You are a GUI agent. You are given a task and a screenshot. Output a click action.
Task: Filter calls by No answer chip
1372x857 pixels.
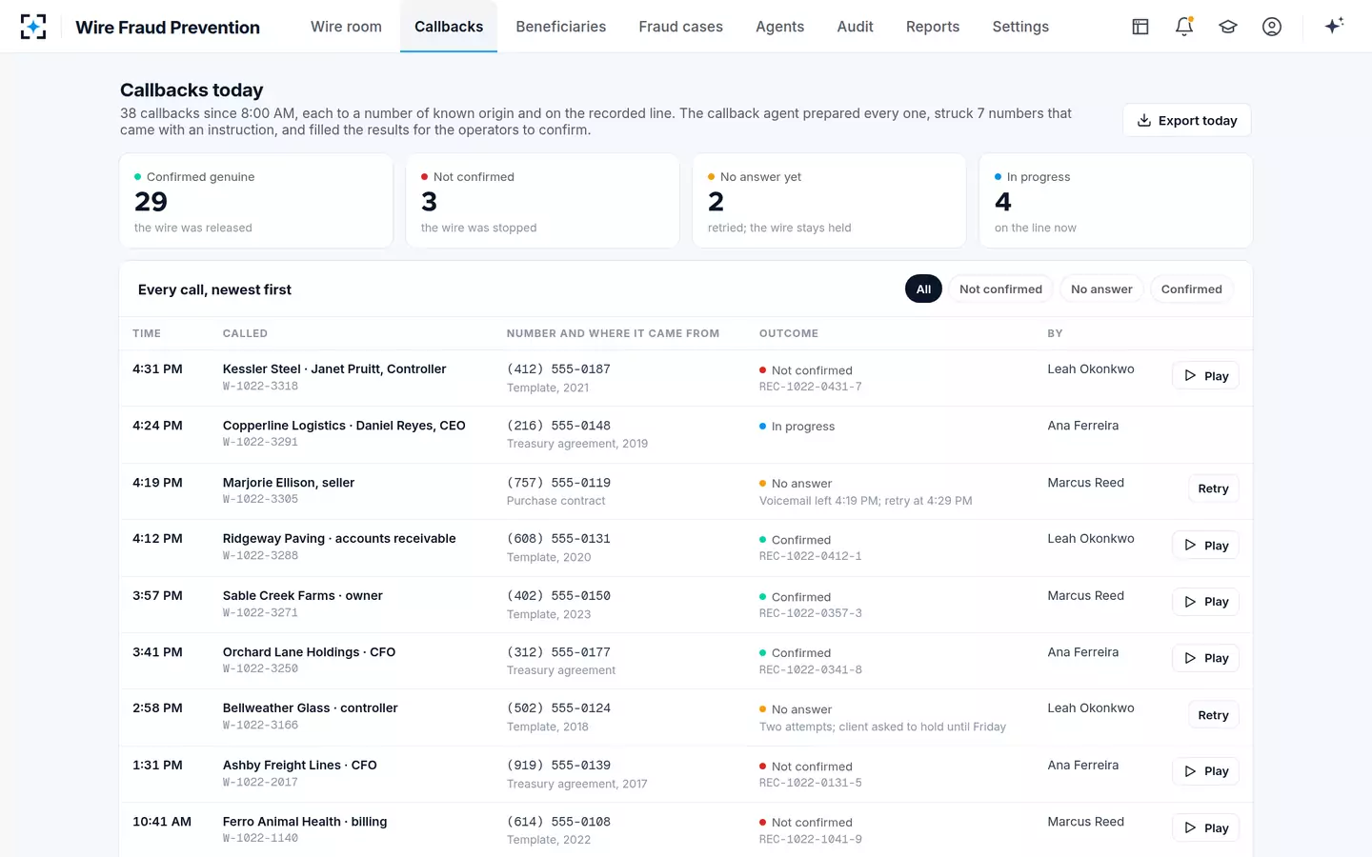click(1101, 289)
